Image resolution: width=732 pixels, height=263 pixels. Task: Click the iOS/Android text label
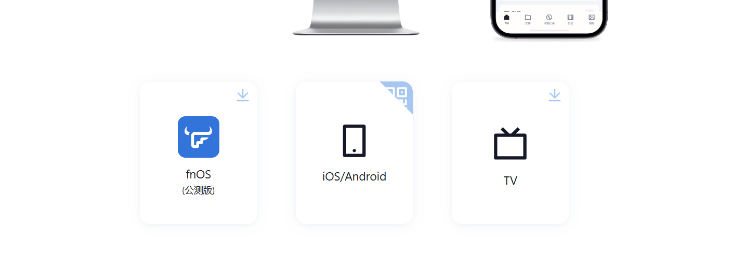click(354, 176)
